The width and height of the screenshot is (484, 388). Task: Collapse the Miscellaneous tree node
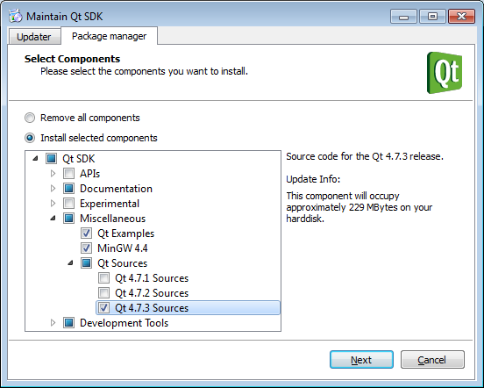click(53, 218)
